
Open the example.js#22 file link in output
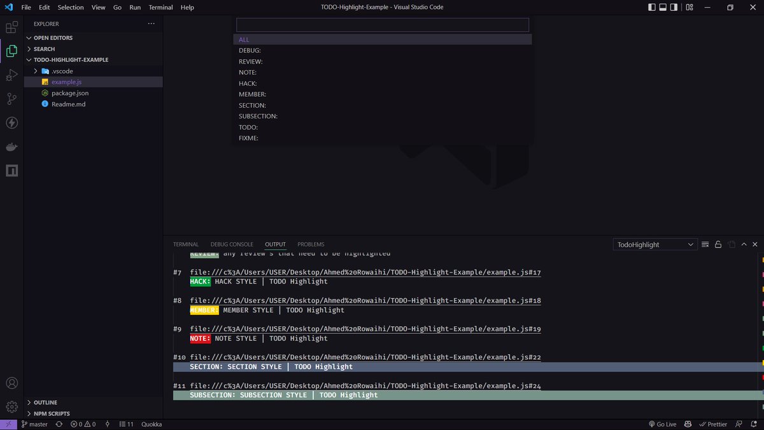point(365,358)
